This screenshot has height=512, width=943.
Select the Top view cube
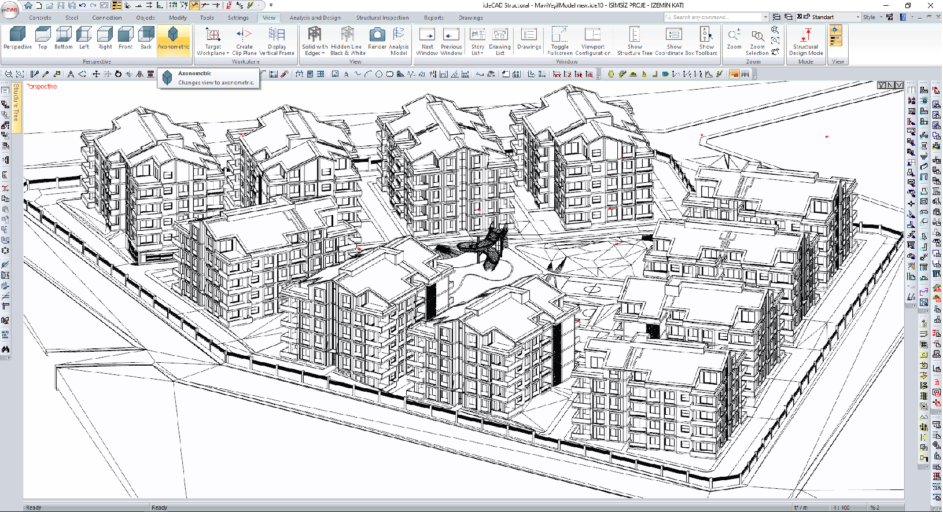point(43,38)
